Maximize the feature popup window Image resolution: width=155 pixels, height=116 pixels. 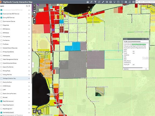(x=146, y=39)
